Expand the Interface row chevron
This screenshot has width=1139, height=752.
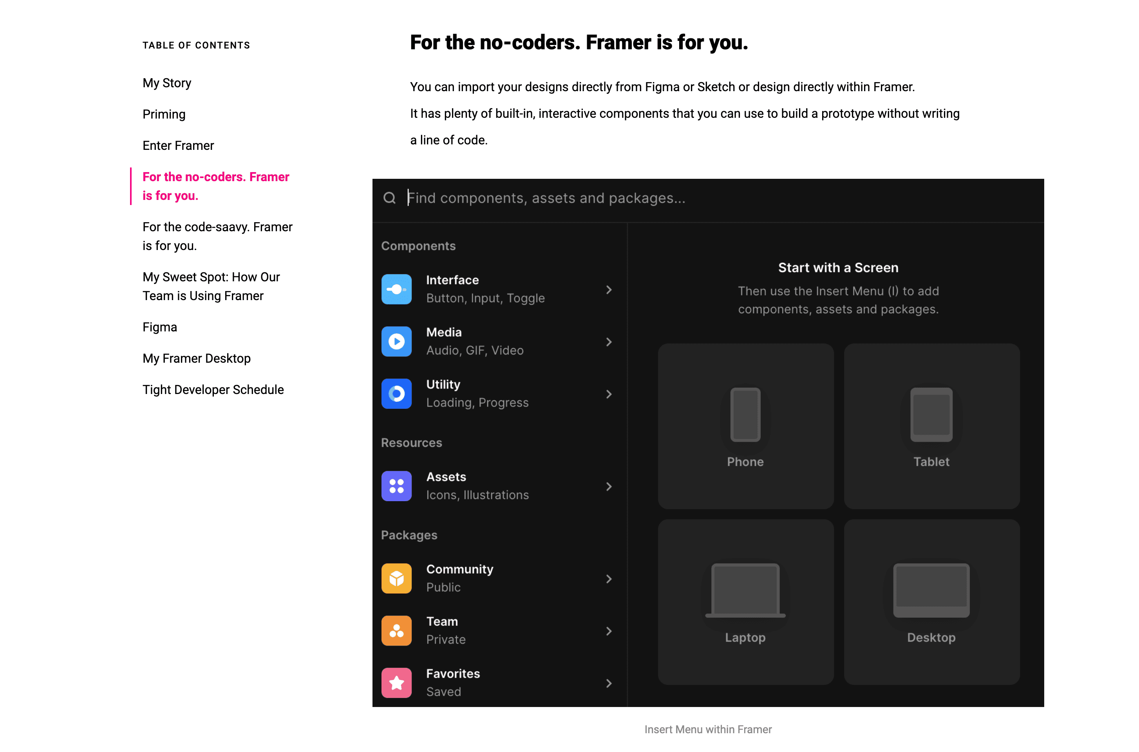[609, 290]
